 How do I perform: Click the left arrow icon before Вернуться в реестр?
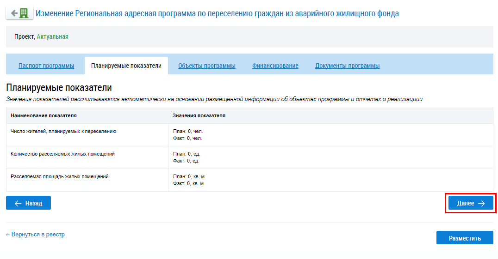8,235
